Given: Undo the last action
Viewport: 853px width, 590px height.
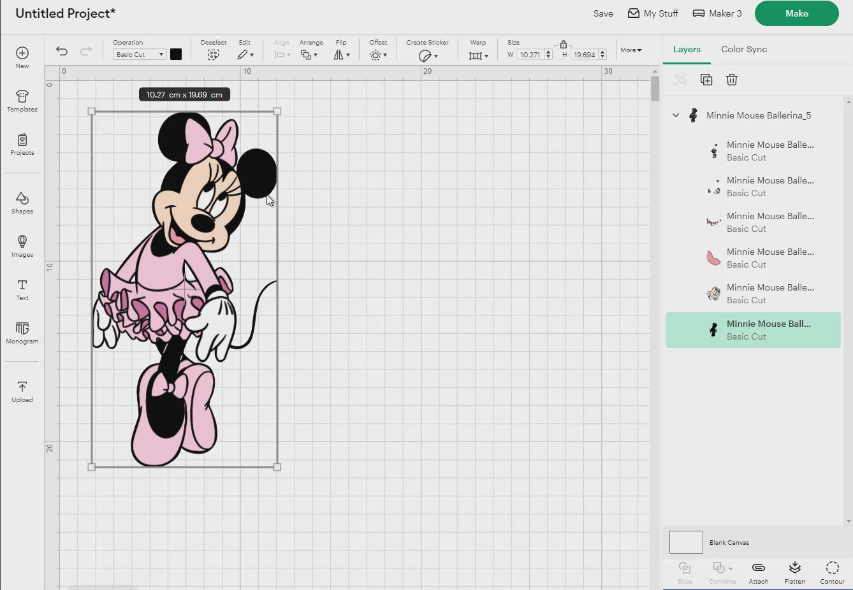Looking at the screenshot, I should click(62, 51).
